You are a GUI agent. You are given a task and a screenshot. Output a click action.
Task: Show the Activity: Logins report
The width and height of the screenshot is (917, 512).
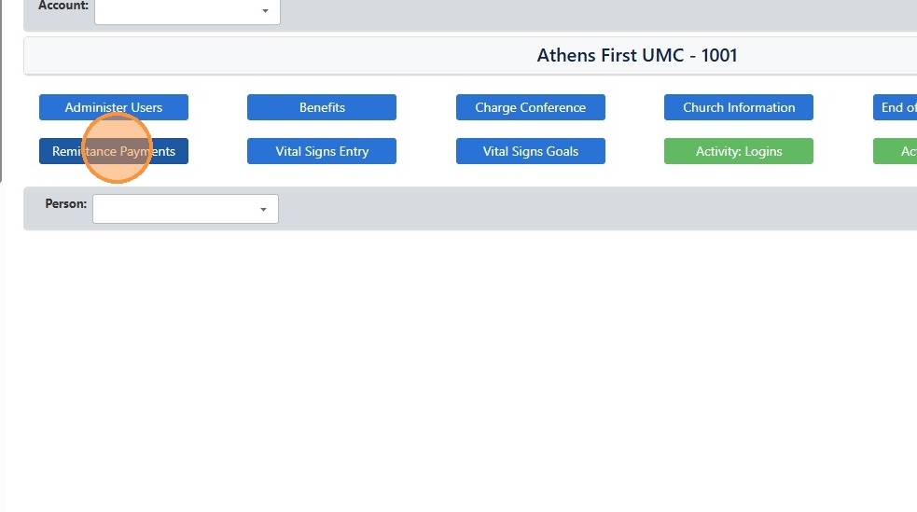(x=739, y=151)
